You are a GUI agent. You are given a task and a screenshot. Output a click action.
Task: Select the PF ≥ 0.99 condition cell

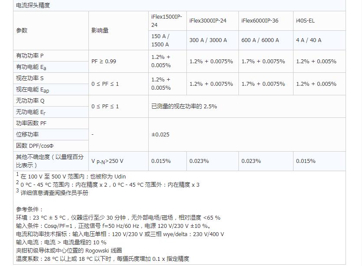104,62
